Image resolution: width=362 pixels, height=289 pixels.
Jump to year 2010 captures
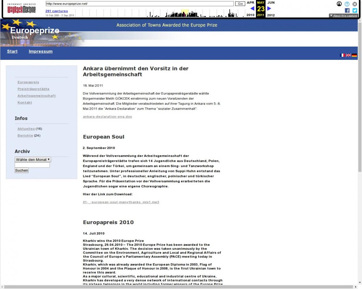pos(250,15)
